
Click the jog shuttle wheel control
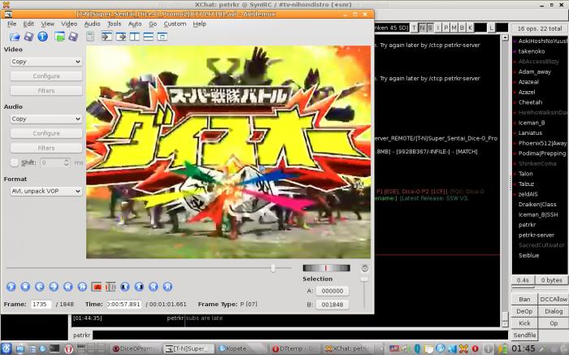326,268
